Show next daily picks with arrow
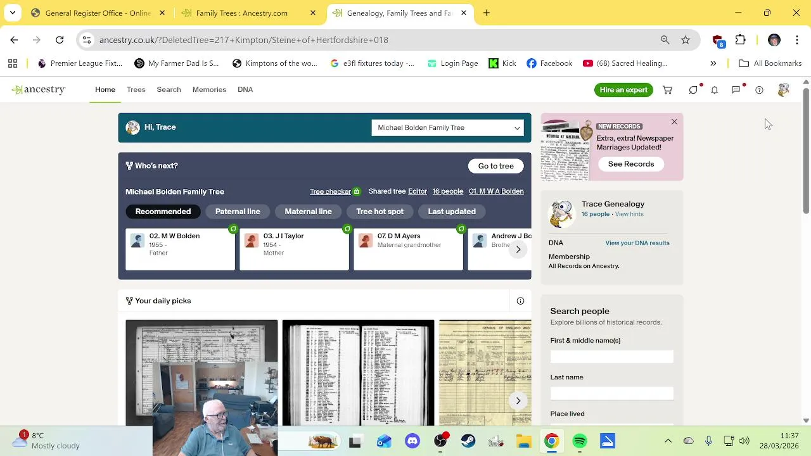This screenshot has height=456, width=811. [518, 400]
